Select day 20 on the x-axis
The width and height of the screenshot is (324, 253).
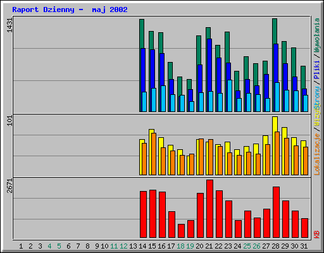click(x=199, y=246)
